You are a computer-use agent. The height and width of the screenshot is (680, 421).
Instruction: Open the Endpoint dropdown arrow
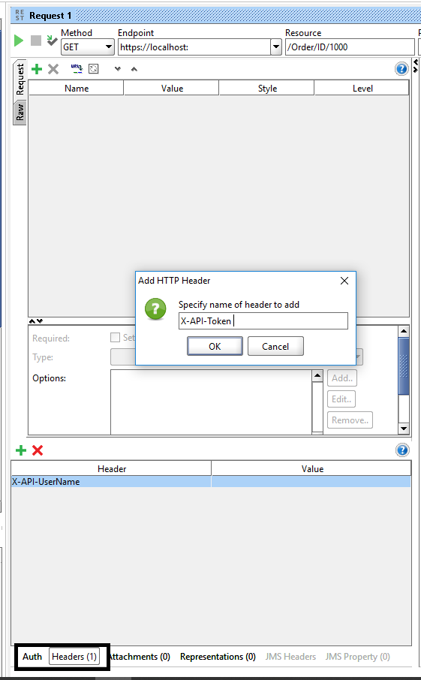[x=275, y=47]
